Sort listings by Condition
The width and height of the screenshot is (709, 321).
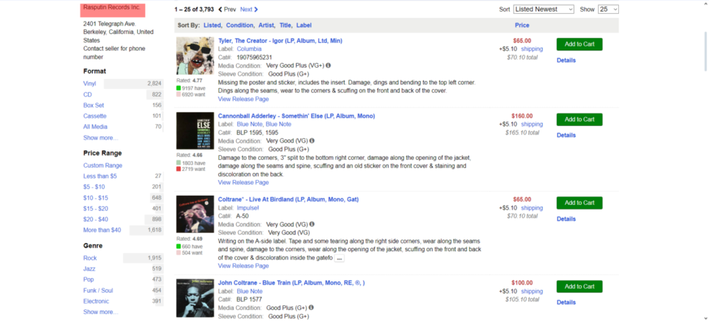click(x=240, y=26)
